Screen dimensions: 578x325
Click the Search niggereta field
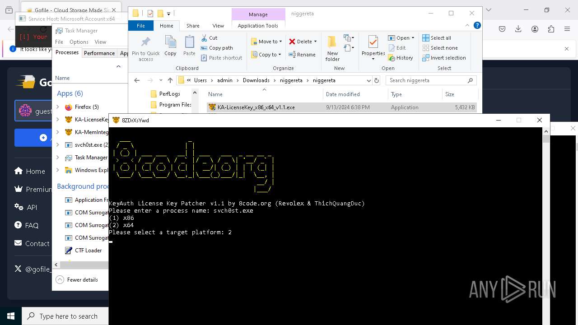pos(431,80)
